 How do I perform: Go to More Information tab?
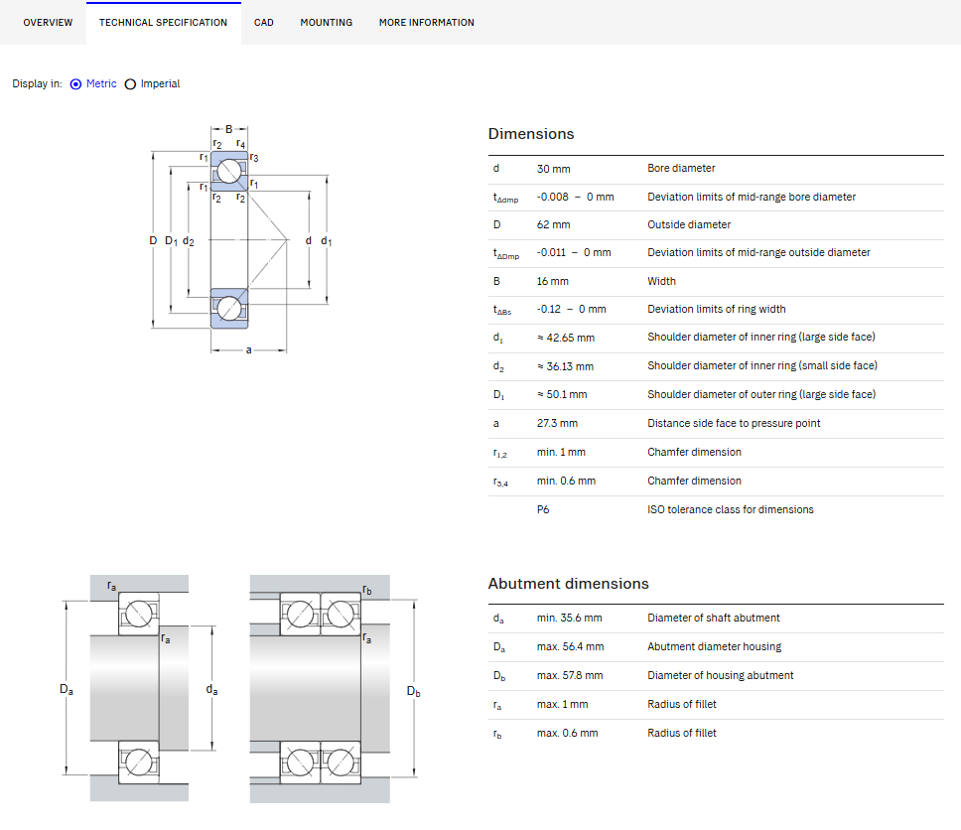tap(427, 23)
